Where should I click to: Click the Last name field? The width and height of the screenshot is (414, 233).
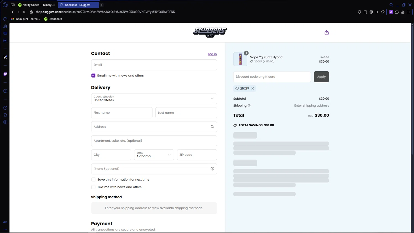coord(186,113)
